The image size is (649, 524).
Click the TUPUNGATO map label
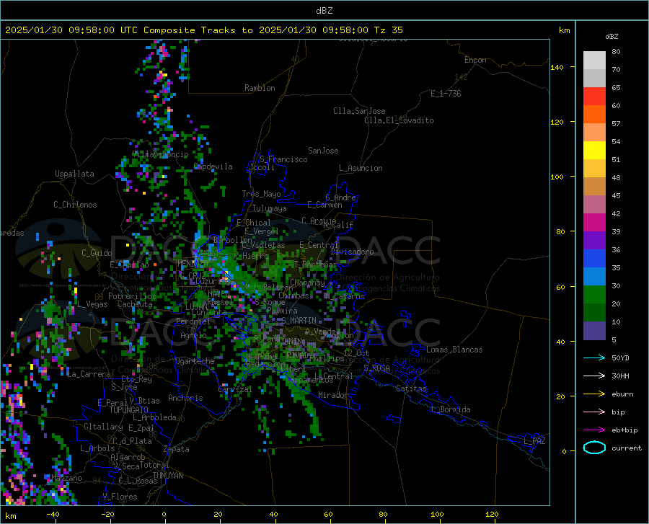pos(129,410)
